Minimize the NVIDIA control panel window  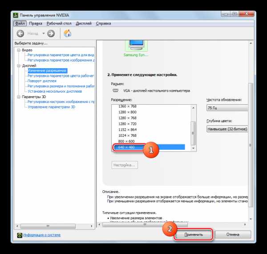226,14
